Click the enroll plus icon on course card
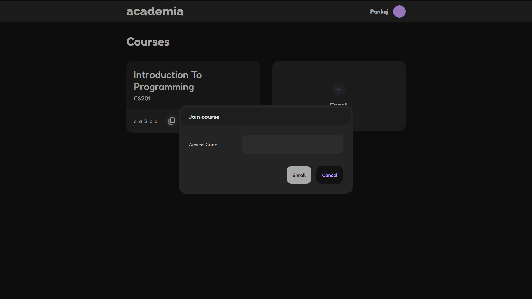Screen dimensions: 532x299 pos(339,89)
